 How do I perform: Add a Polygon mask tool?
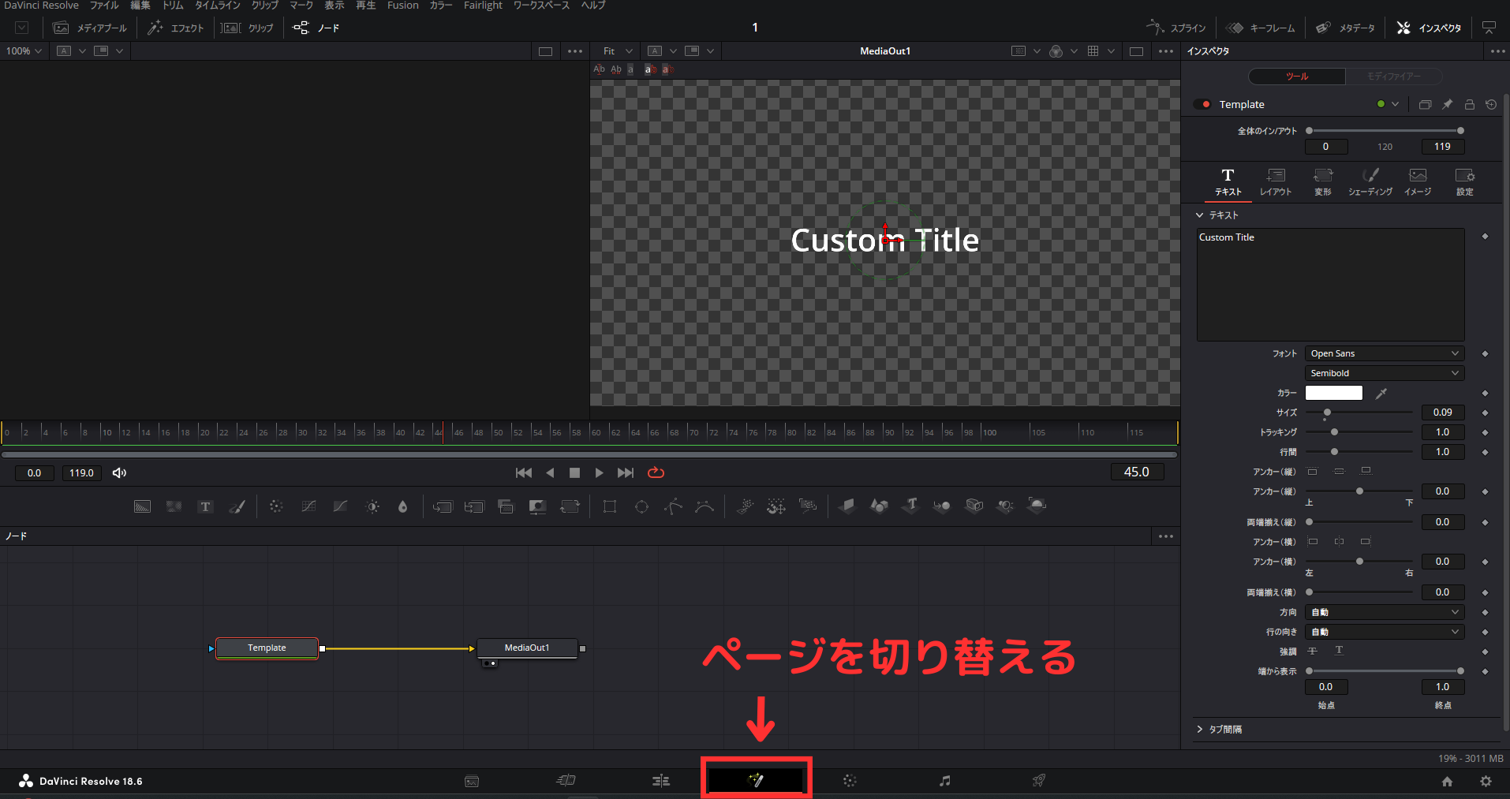point(673,506)
